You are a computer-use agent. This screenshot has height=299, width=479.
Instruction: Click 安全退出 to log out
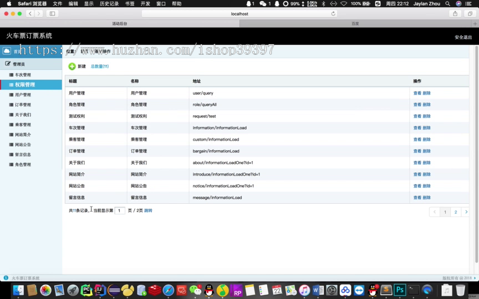click(x=463, y=37)
